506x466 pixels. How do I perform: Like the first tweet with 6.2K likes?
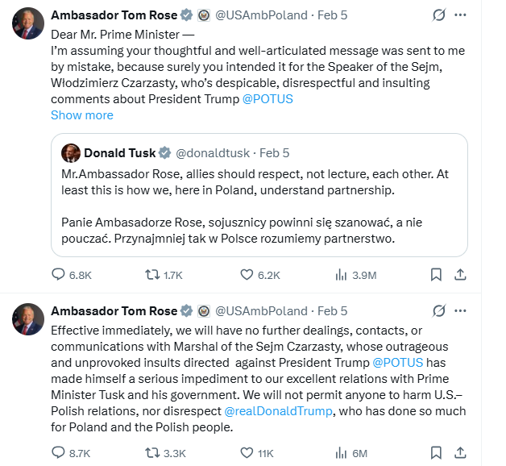click(246, 275)
